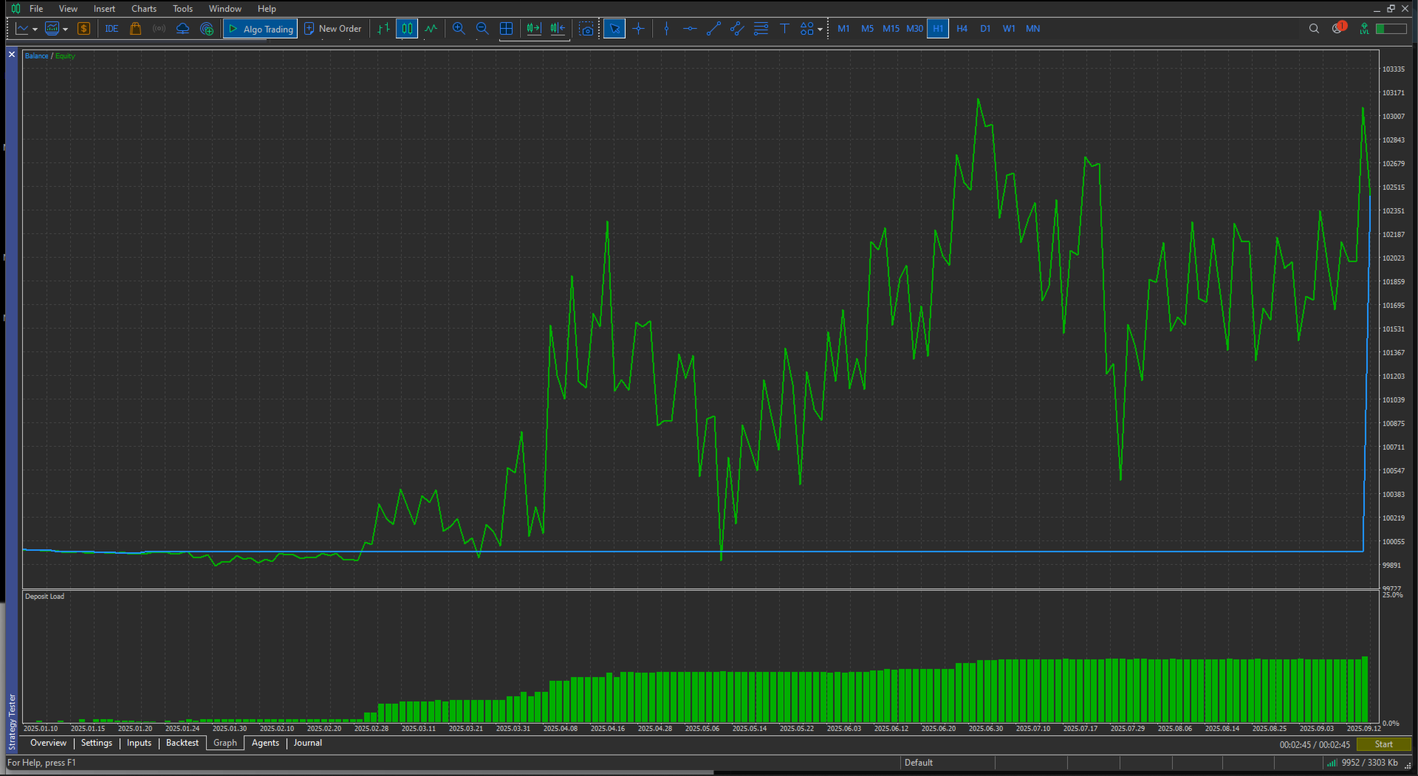1418x776 pixels.
Task: Open the tile windows grid icon
Action: [506, 29]
